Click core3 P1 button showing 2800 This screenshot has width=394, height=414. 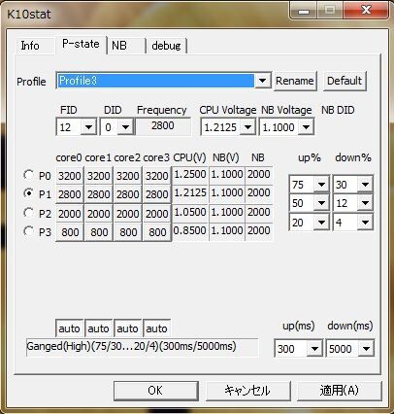click(x=157, y=194)
